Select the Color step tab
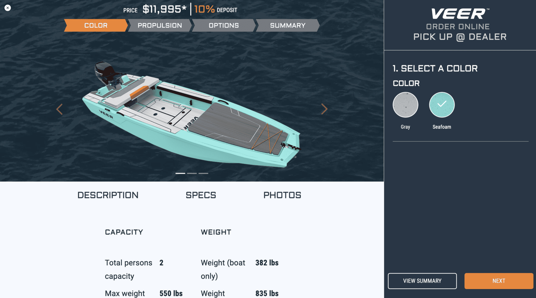Viewport: 536px width, 298px height. [96, 25]
